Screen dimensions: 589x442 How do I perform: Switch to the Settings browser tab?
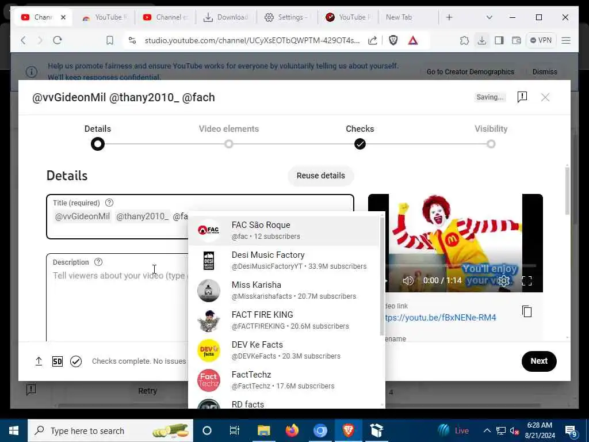pyautogui.click(x=286, y=17)
